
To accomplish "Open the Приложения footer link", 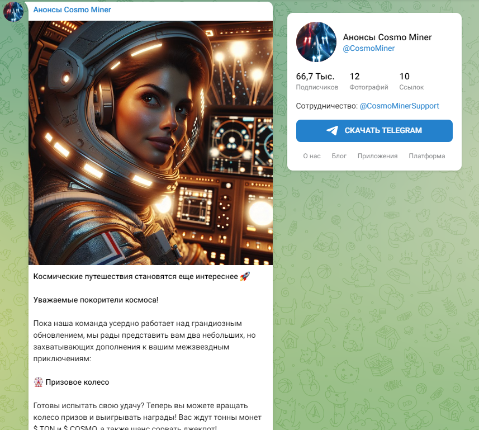I will click(x=378, y=156).
